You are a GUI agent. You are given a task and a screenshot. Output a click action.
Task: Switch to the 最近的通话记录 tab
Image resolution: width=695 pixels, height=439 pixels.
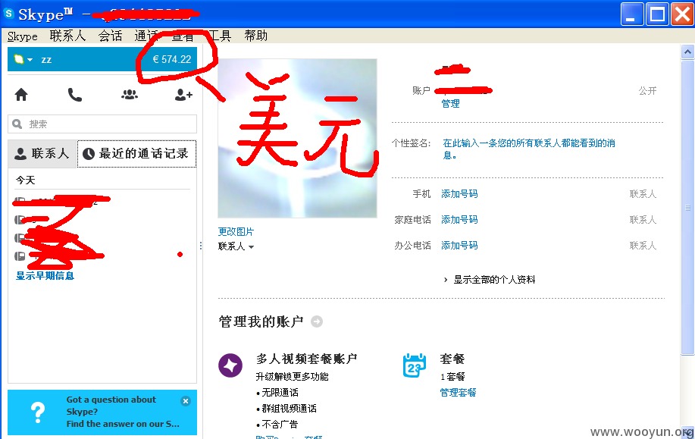point(137,154)
